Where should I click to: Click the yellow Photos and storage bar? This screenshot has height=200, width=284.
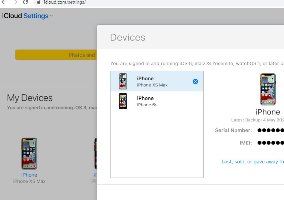click(56, 55)
